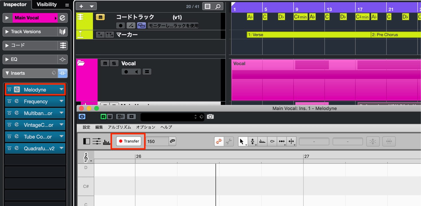Click the Transfer button in Melodyne
The height and width of the screenshot is (206, 421).
point(129,141)
